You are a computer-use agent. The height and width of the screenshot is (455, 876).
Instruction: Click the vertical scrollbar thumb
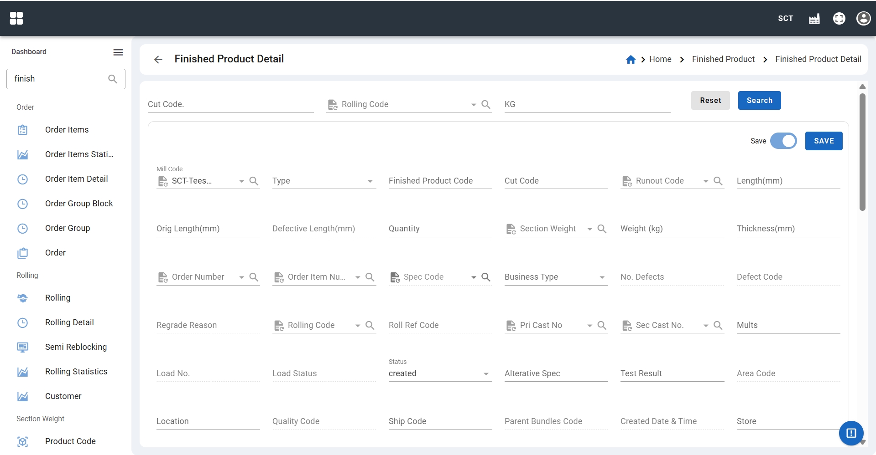pos(862,152)
